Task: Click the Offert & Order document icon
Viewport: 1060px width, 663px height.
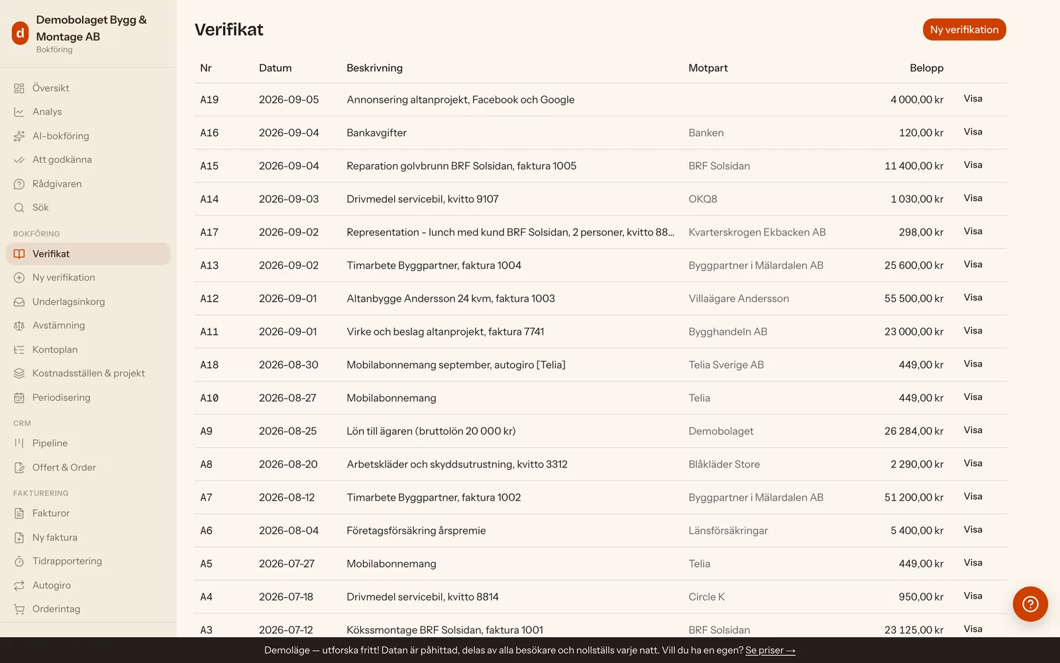Action: click(x=19, y=467)
